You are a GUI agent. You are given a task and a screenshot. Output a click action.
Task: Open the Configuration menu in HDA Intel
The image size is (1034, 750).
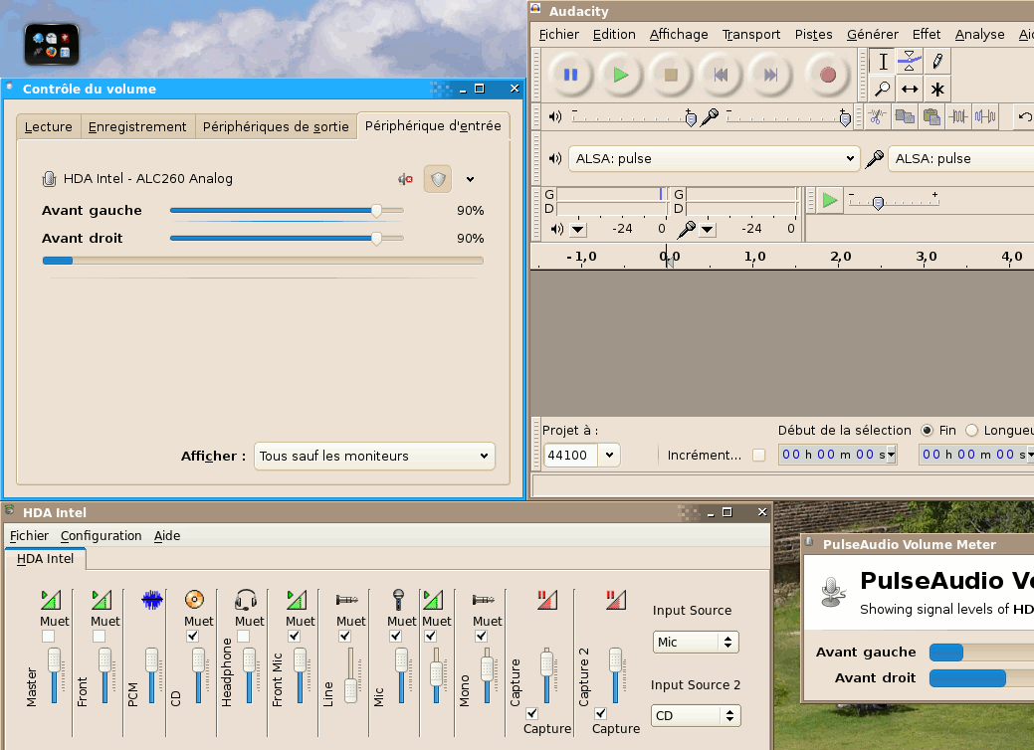click(x=101, y=536)
